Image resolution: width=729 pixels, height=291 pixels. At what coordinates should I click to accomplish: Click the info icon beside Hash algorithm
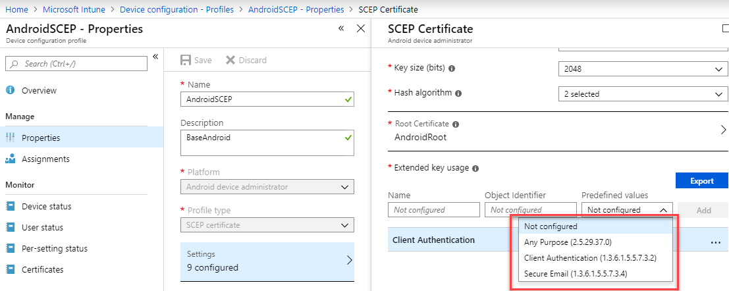pyautogui.click(x=458, y=93)
